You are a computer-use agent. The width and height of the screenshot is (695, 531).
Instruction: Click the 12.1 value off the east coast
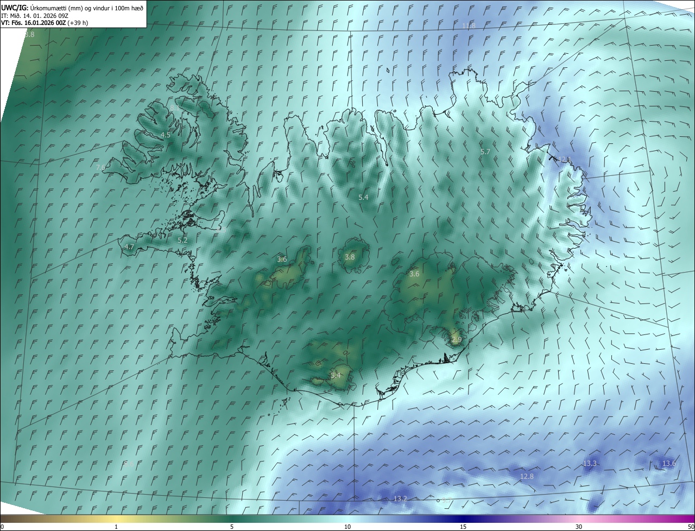pyautogui.click(x=565, y=160)
